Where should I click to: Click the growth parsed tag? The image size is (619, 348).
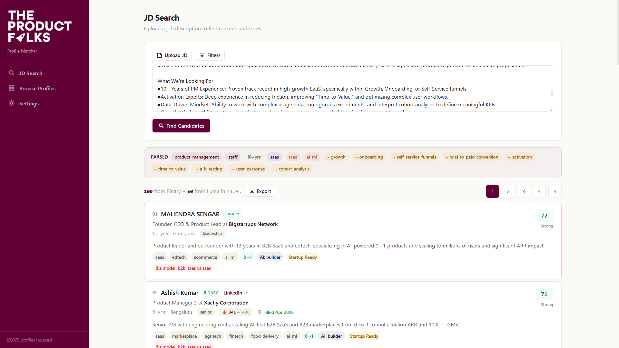click(x=336, y=157)
